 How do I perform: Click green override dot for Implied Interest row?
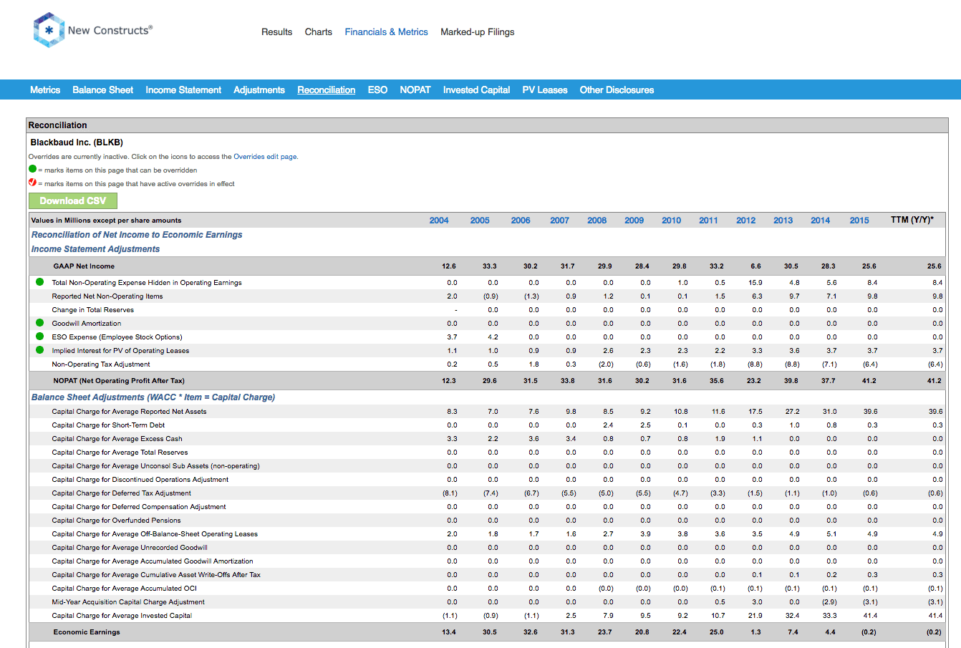(x=40, y=350)
